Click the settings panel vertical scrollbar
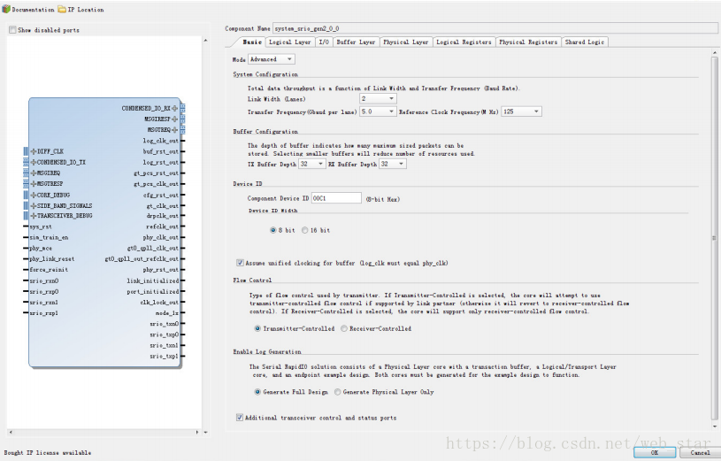This screenshot has height=461, width=721. 714,238
